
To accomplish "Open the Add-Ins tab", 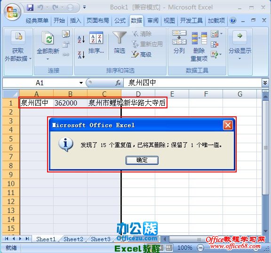I will 216,21.
